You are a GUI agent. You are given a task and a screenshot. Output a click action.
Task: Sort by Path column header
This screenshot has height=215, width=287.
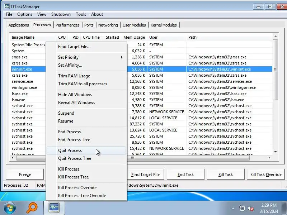pyautogui.click(x=229, y=37)
